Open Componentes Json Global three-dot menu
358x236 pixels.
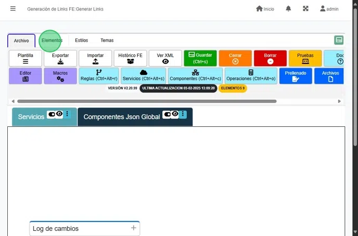click(183, 114)
